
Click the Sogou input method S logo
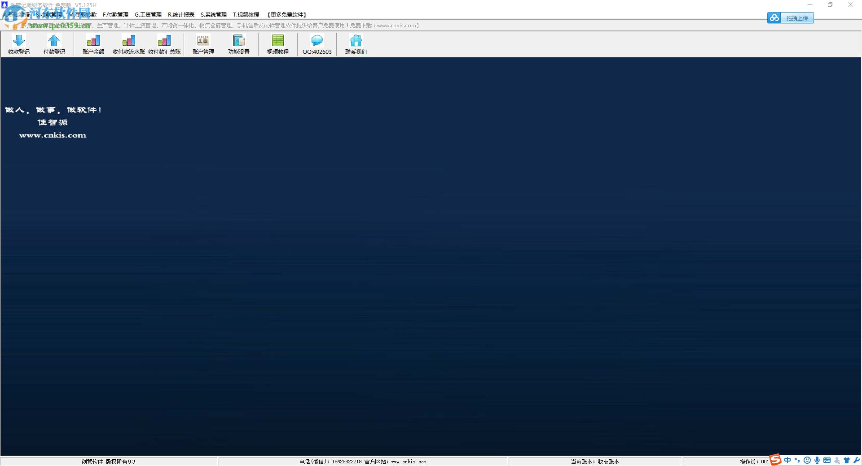(776, 460)
